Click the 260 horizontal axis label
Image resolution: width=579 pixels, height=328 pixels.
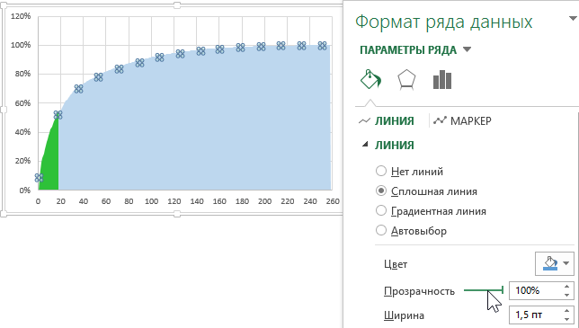pos(333,201)
